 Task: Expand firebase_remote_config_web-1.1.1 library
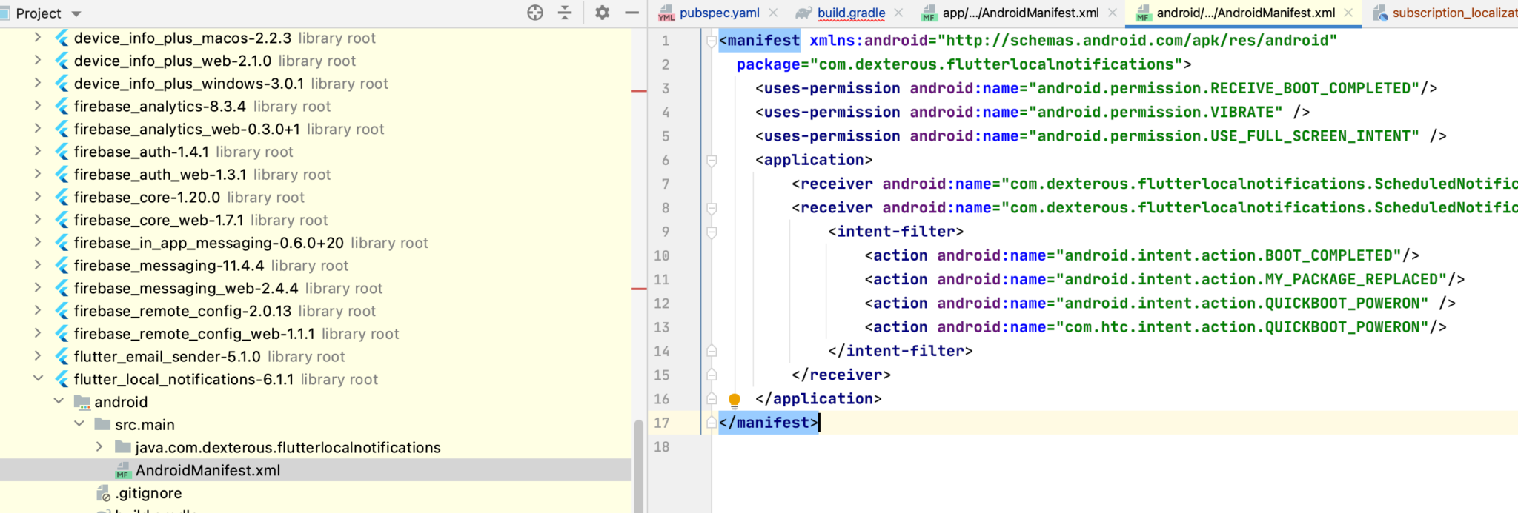coord(38,333)
